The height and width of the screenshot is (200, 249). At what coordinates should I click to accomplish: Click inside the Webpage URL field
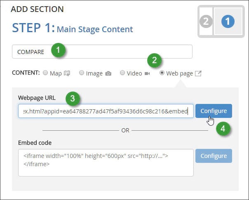106,111
